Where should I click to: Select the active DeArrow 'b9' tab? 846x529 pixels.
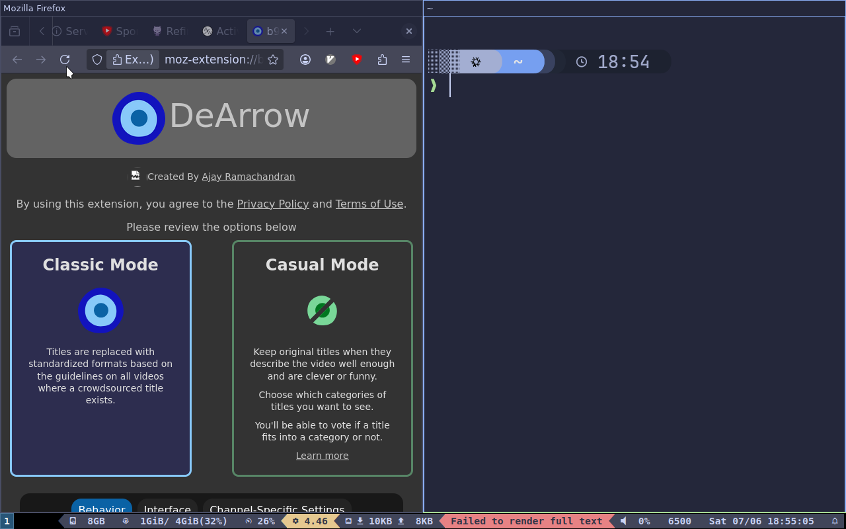pyautogui.click(x=265, y=31)
